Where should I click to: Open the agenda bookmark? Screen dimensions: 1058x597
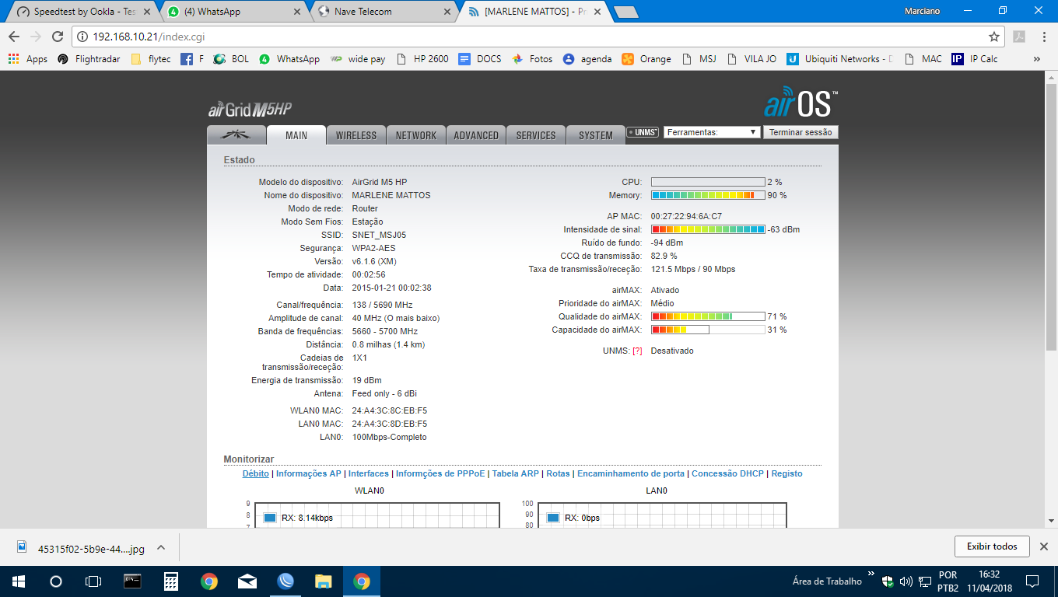click(587, 59)
